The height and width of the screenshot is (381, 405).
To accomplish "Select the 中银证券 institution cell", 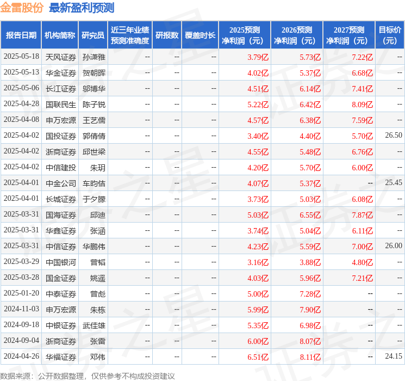I will pos(61,325).
